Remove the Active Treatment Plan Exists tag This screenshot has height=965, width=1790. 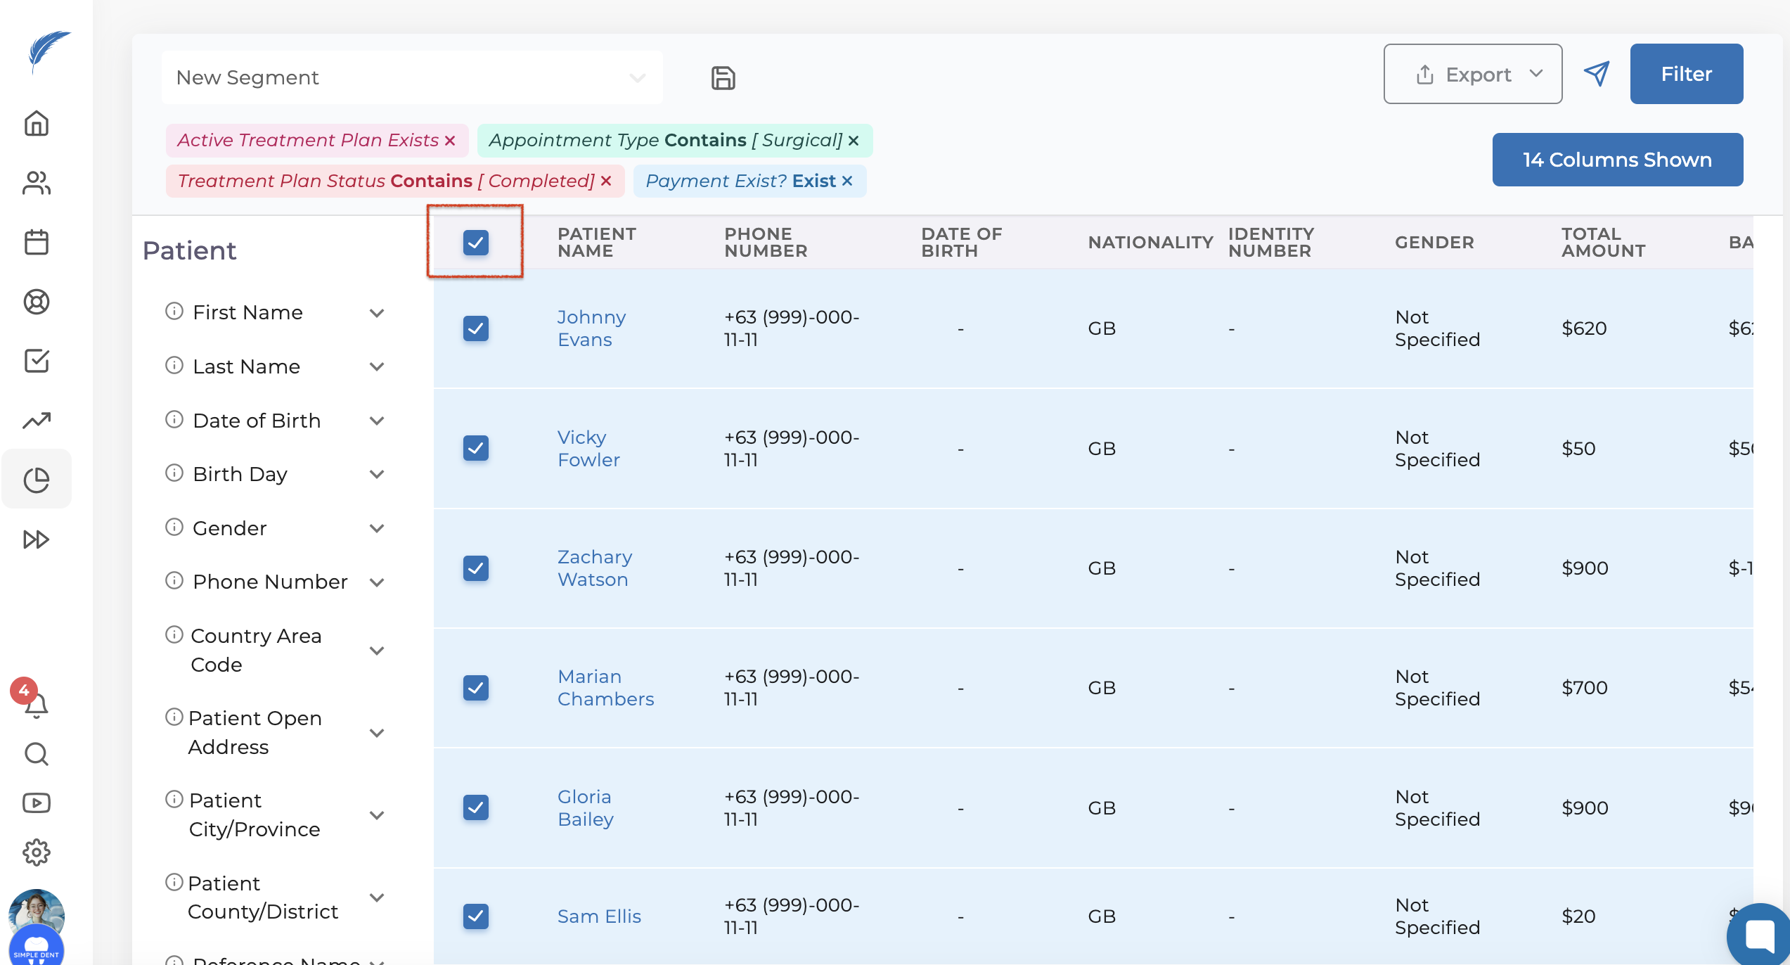click(450, 141)
